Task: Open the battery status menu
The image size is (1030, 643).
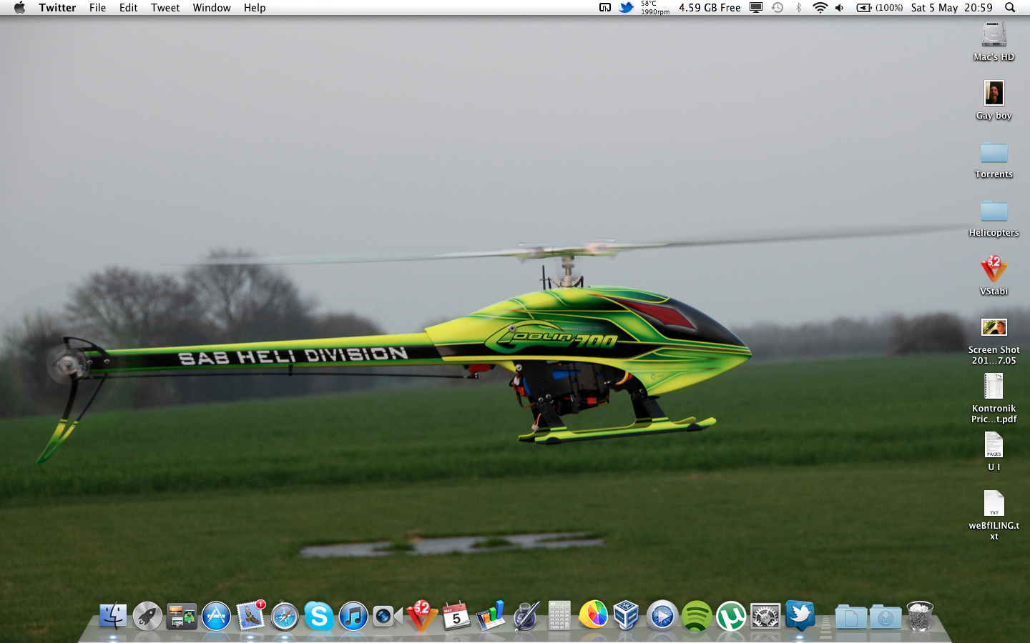Action: point(880,8)
